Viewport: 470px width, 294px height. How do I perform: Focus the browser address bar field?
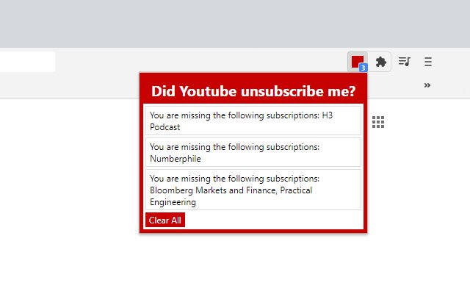[27, 62]
